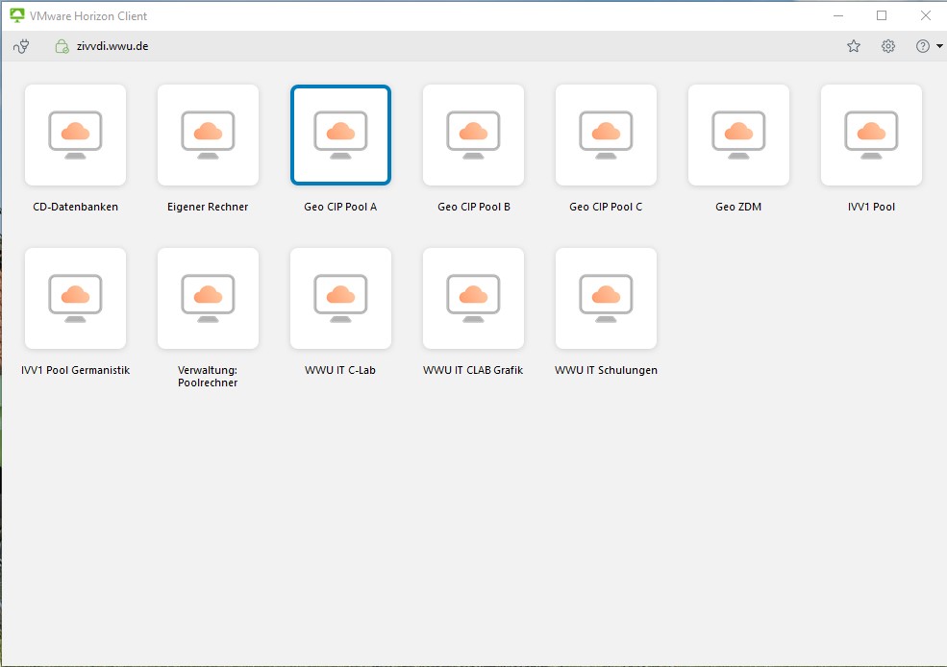Click the WWU IT Schulungen text label
Viewport: 947px width, 667px height.
(606, 370)
